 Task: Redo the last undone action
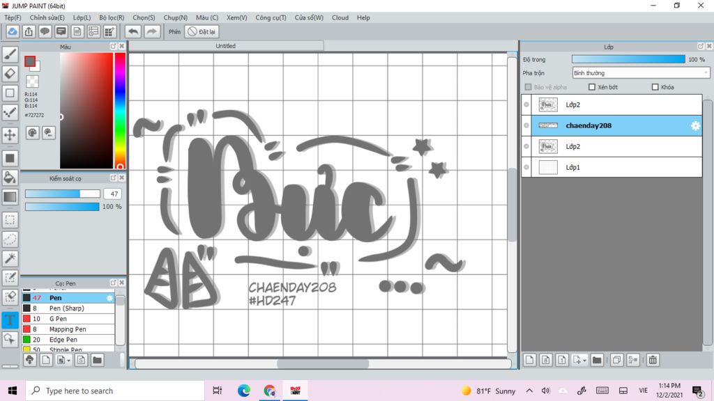coord(152,32)
